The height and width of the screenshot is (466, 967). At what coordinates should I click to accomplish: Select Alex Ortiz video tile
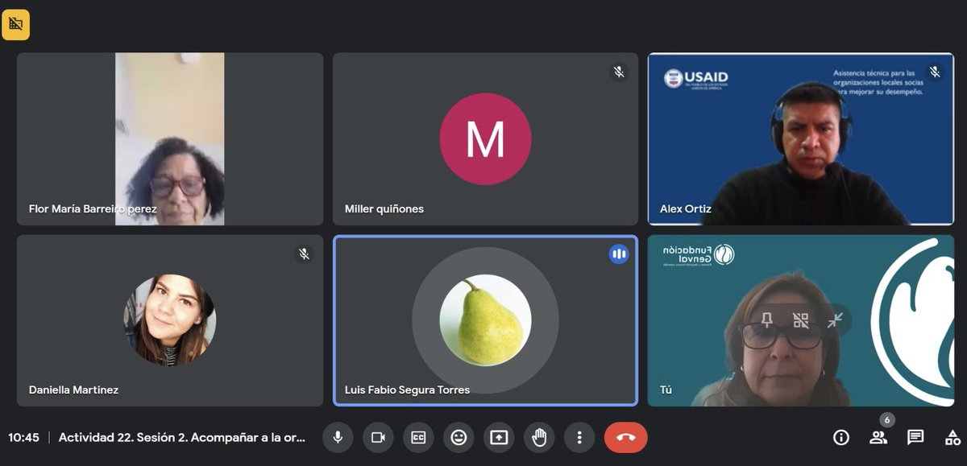click(801, 138)
